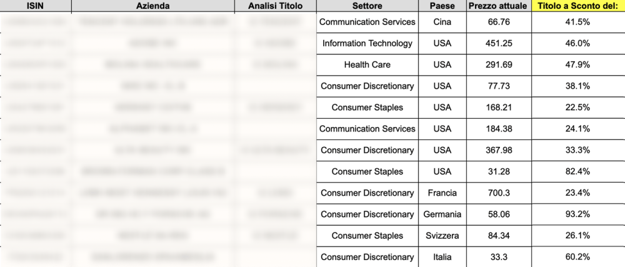Select the Prezzo attuale header cell
The width and height of the screenshot is (625, 267).
[x=498, y=6]
